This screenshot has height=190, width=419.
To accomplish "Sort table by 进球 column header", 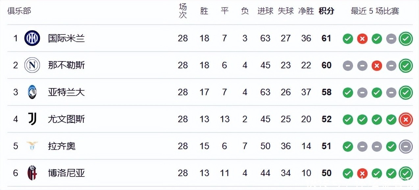I will 265,11.
